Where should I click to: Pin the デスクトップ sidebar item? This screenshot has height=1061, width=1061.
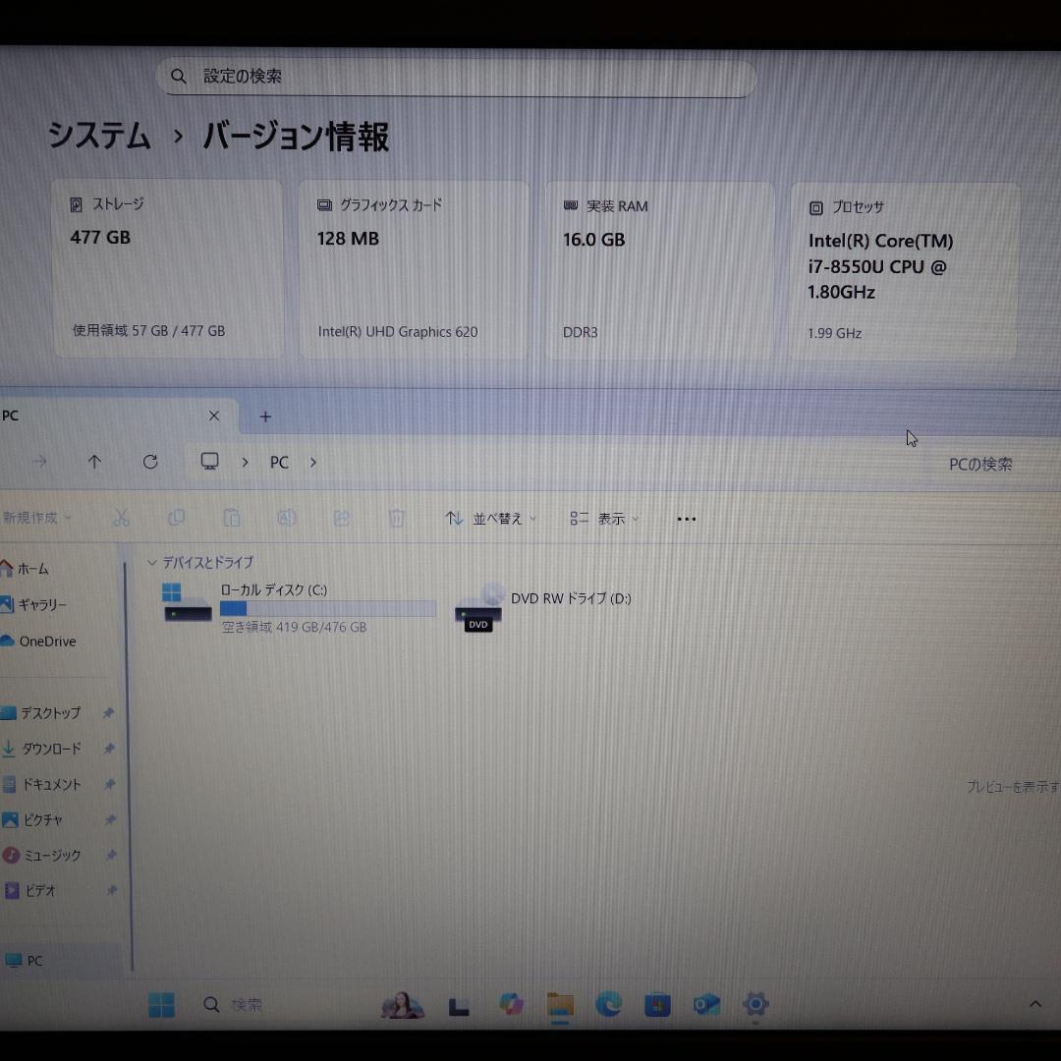[109, 712]
